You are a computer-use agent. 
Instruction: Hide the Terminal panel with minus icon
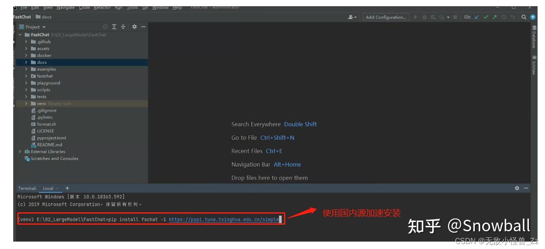pos(526,188)
